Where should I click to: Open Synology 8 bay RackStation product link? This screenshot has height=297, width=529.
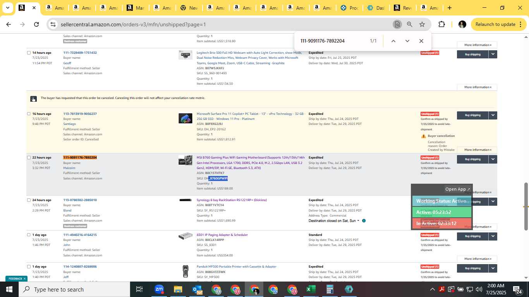(232, 200)
